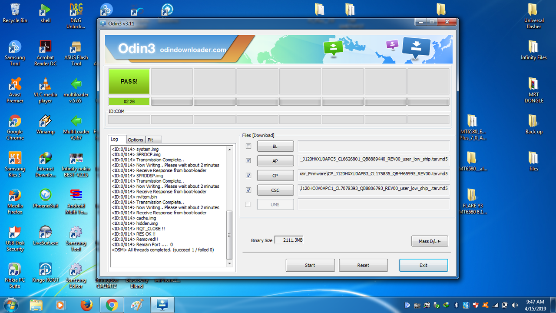Select the MultiLoader V5.67 shortcut
The width and height of the screenshot is (556, 313).
tap(76, 127)
